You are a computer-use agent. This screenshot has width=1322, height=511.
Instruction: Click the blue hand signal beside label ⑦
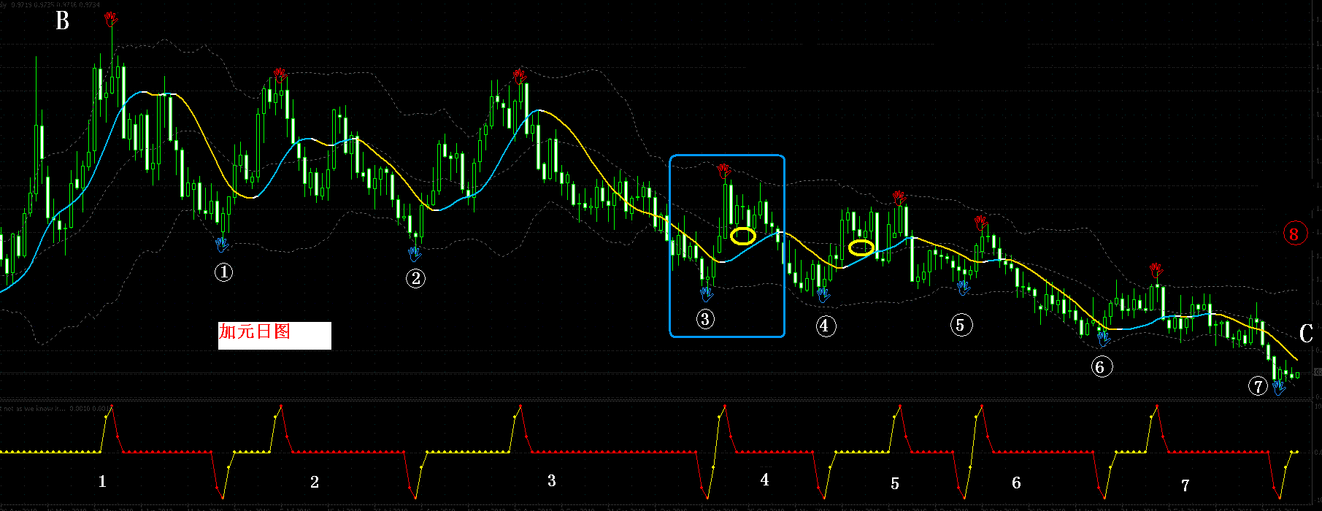point(1279,387)
